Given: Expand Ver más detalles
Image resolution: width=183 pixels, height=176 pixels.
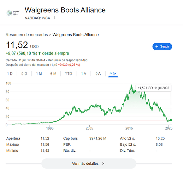Looking at the screenshot, I should tap(89, 164).
